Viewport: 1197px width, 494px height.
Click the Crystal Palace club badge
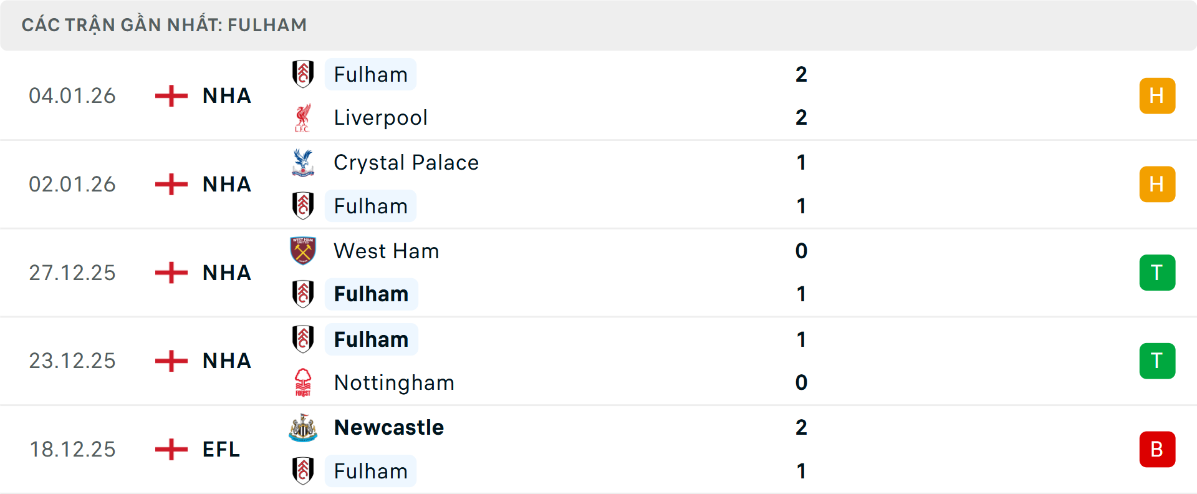point(304,163)
